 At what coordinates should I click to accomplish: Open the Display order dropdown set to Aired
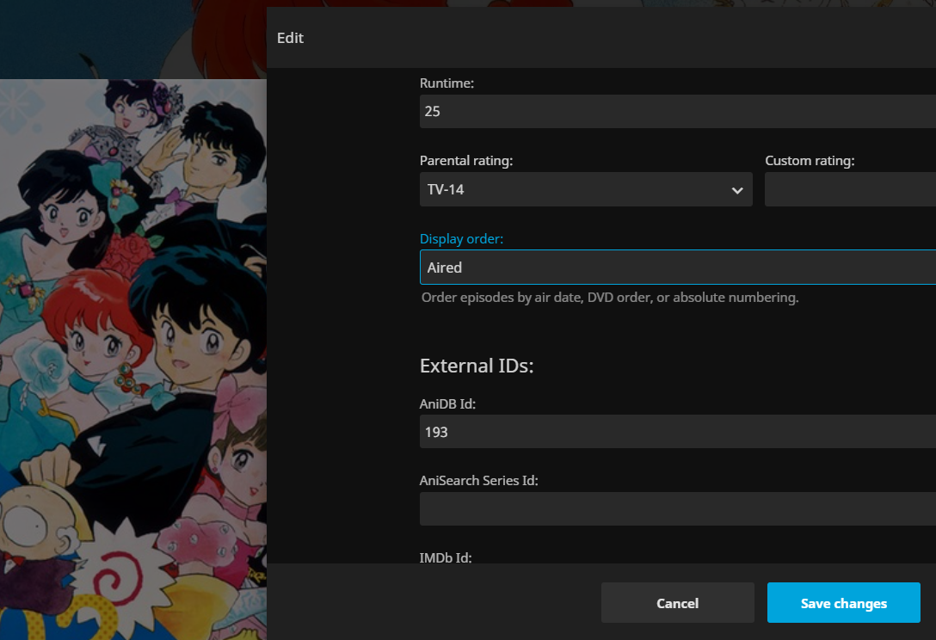point(677,268)
